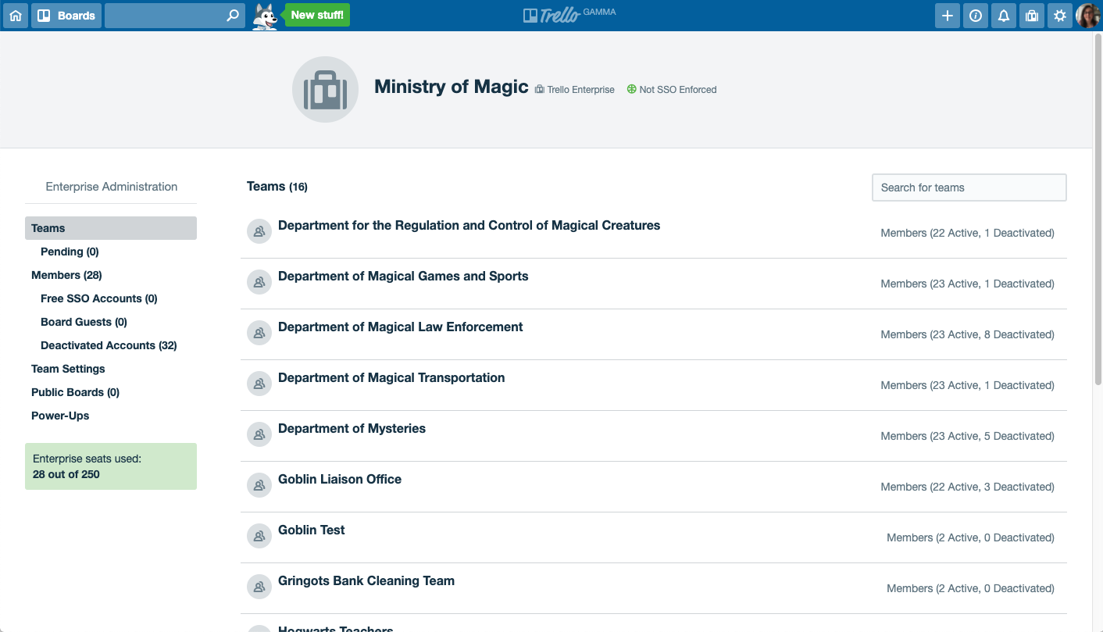The image size is (1103, 632).
Task: Open Deactivated Accounts (32)
Action: [x=108, y=345]
